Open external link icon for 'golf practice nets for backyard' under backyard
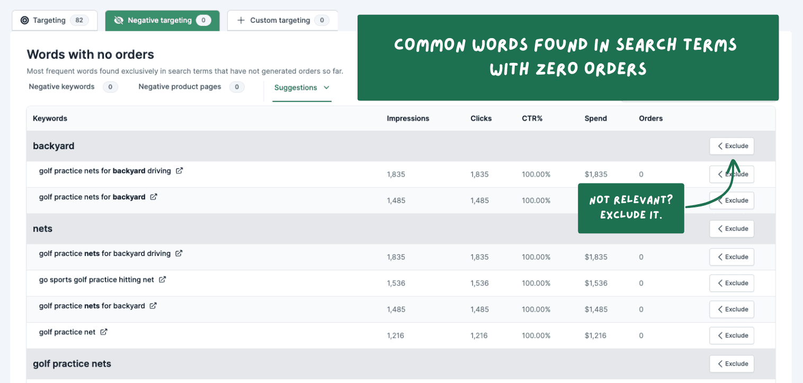The width and height of the screenshot is (803, 383). [x=154, y=197]
